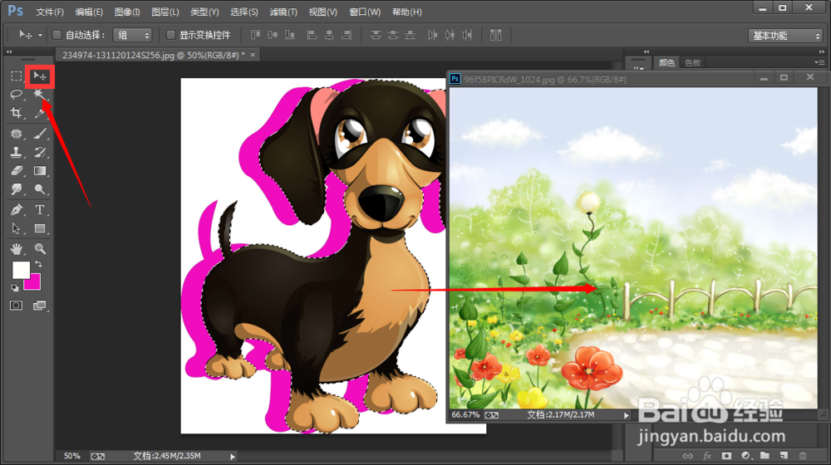Click the link layers icon
Viewport: 831px width, 465px height.
coord(687,456)
